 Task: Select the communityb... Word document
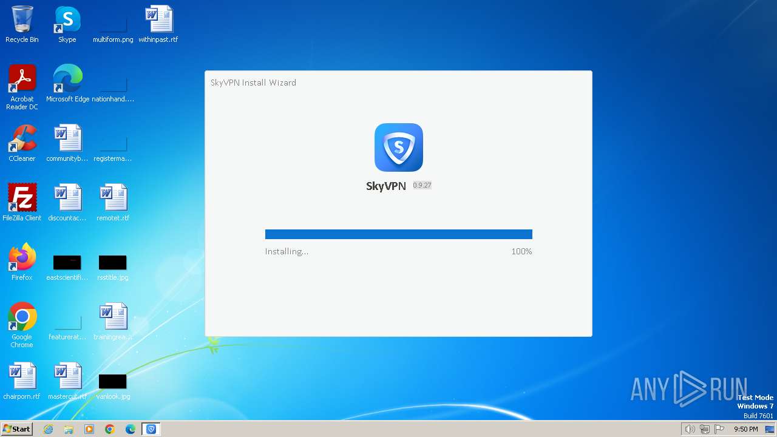[67, 143]
